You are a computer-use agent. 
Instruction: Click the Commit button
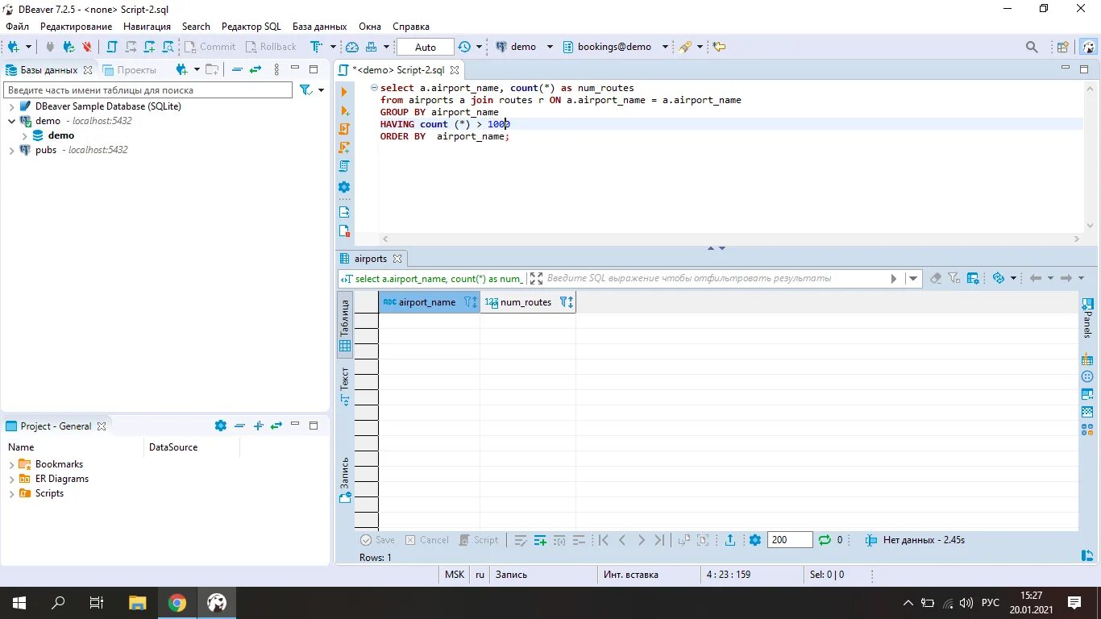(x=210, y=47)
